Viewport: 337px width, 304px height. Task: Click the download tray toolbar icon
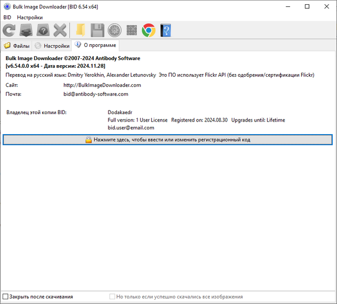pos(26,31)
